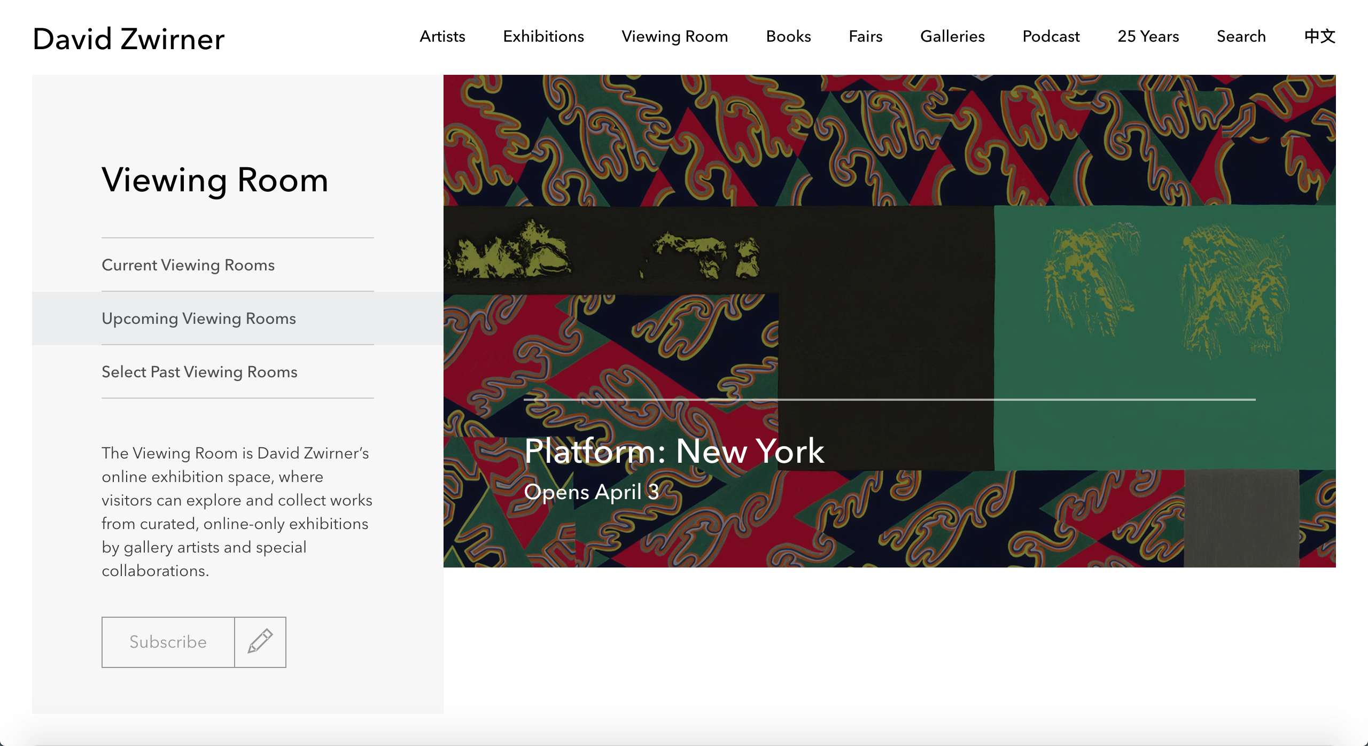Select Current Viewing Rooms in sidebar
Image resolution: width=1368 pixels, height=746 pixels.
coord(188,265)
